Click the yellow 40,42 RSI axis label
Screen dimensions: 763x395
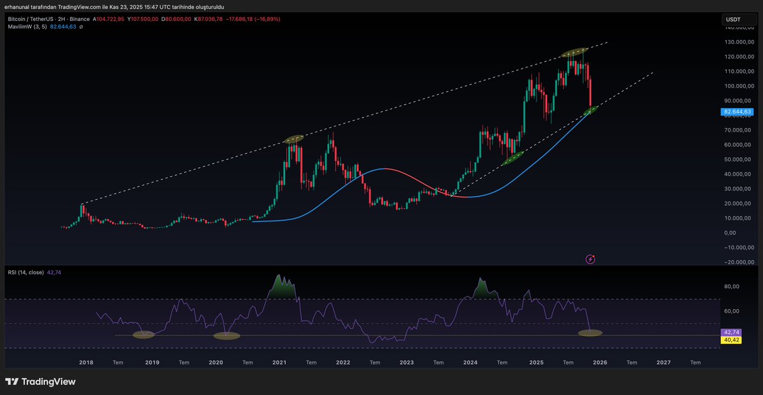pyautogui.click(x=731, y=340)
